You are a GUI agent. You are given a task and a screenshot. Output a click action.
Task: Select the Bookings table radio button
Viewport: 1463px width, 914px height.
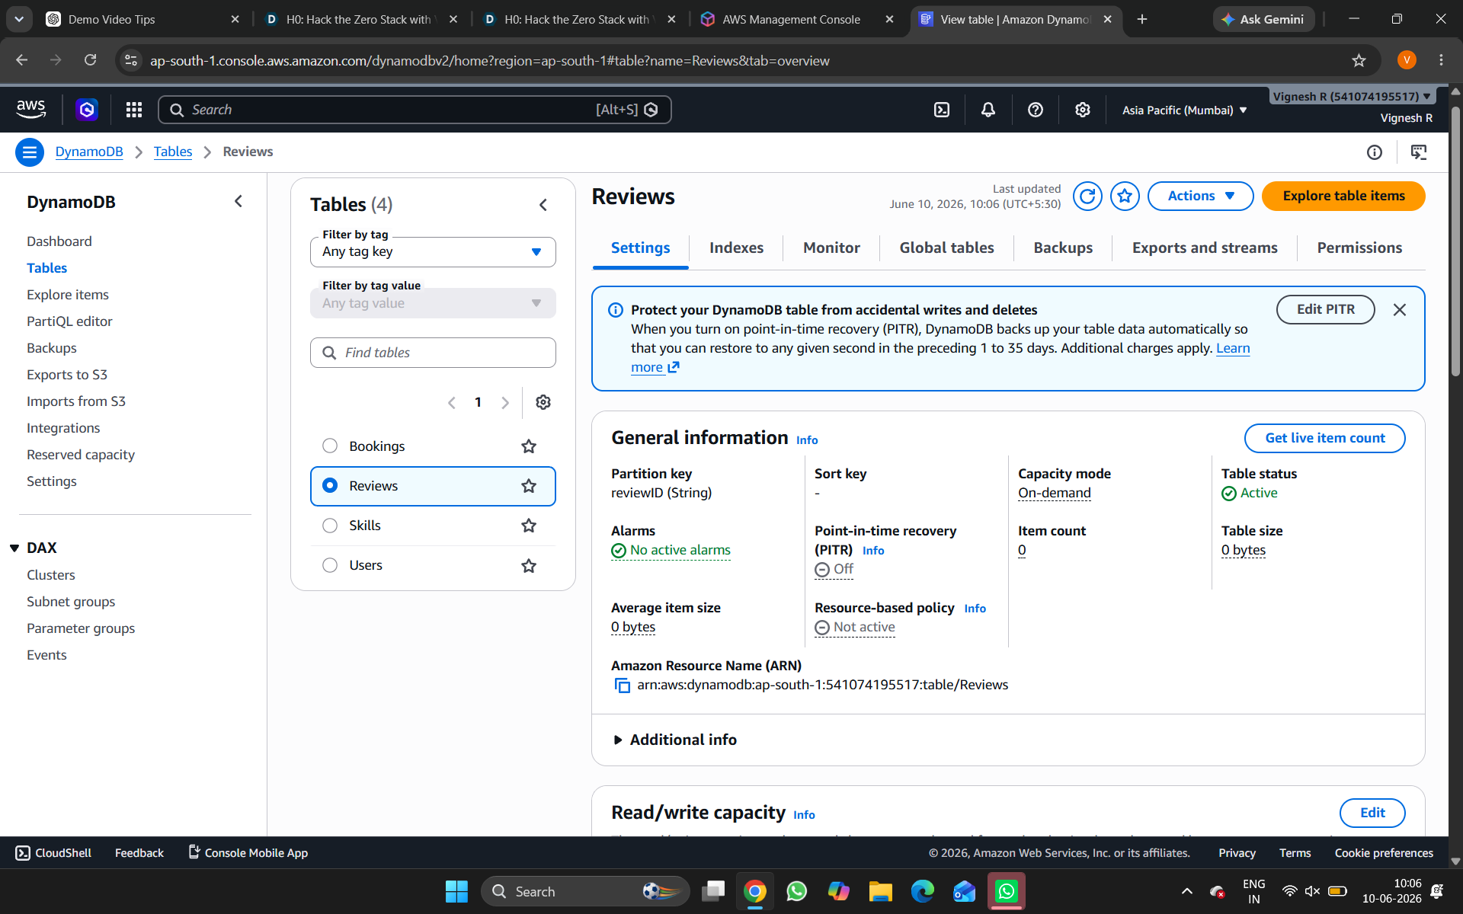pos(330,446)
